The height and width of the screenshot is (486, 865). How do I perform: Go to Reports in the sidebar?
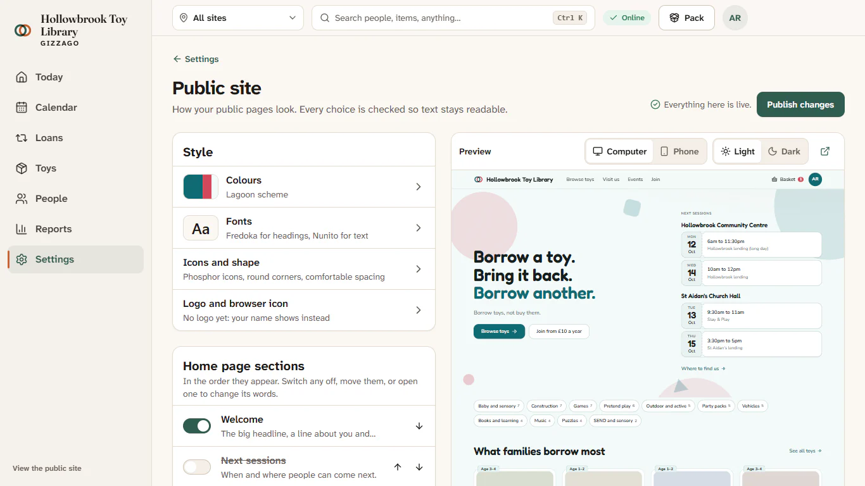[76, 229]
